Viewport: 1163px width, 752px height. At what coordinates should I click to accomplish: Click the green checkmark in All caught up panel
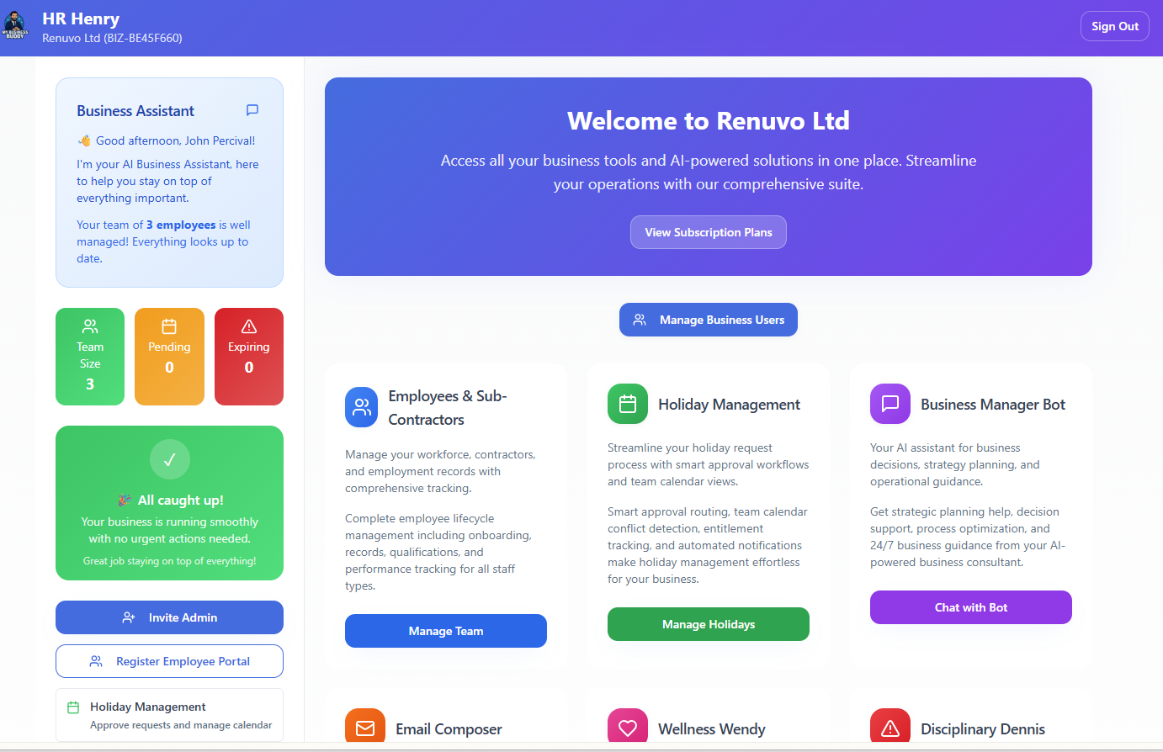click(169, 459)
